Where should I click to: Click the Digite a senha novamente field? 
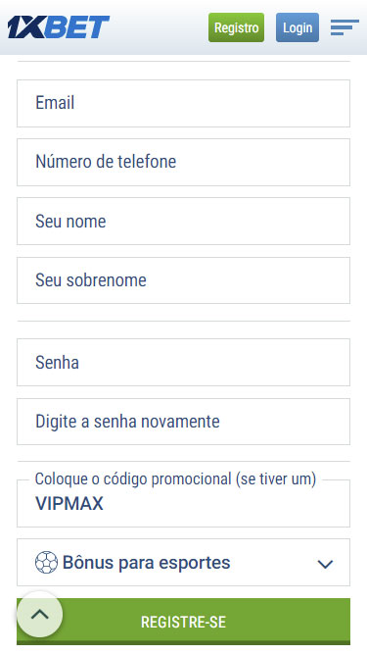click(184, 422)
